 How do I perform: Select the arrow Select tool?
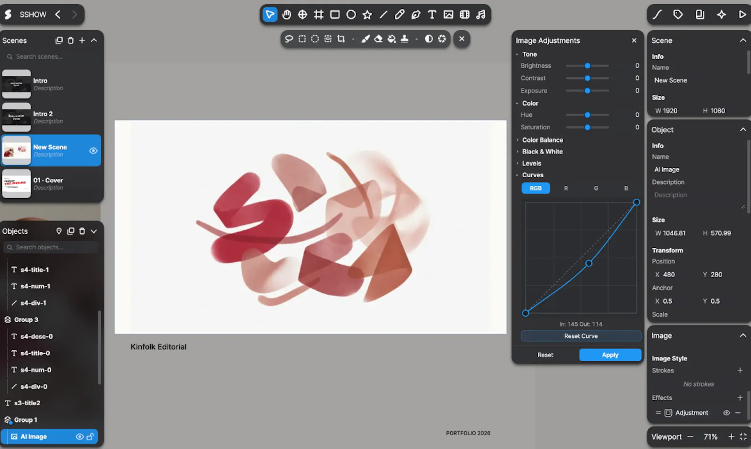[270, 15]
